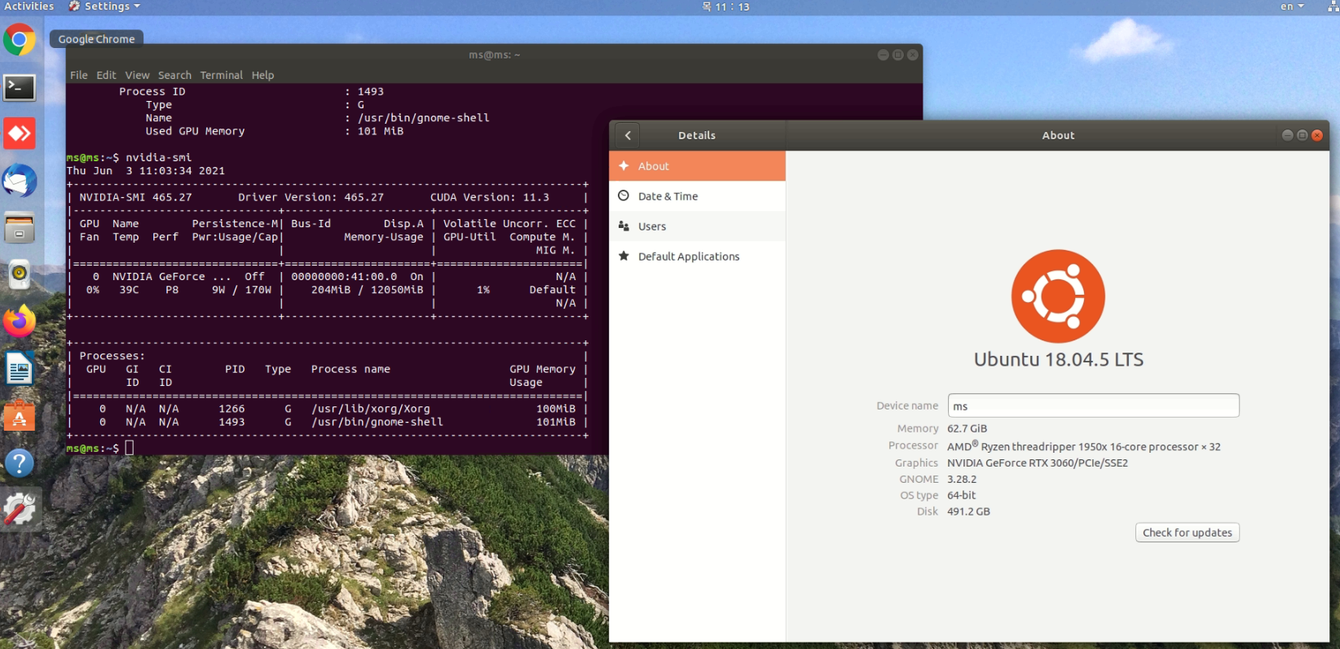Click 'nvidia-smi' command text in terminal
The image size is (1340, 649).
click(158, 157)
